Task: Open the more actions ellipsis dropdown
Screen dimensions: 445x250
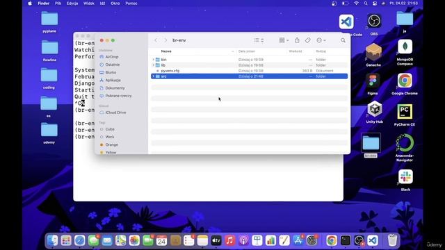Action: coord(321,40)
